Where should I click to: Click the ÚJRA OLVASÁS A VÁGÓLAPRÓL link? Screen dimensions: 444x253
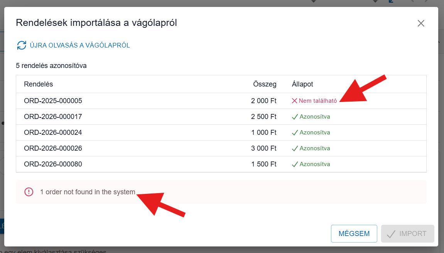pos(80,46)
